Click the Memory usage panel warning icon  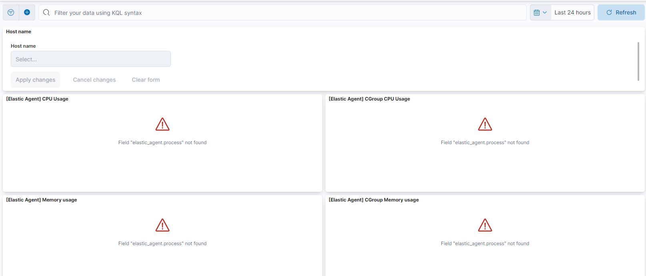(x=163, y=225)
